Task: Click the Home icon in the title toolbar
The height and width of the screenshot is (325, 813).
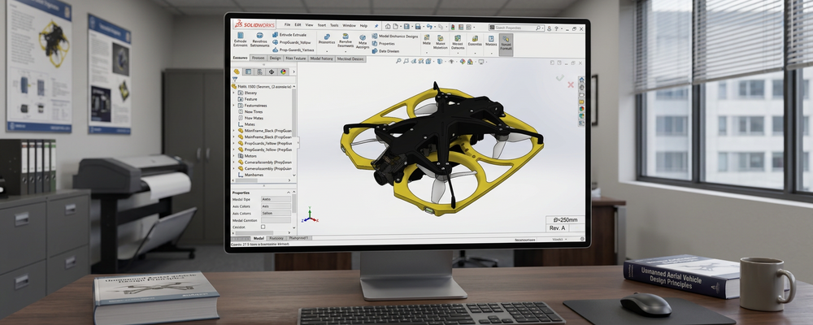Action: point(388,27)
